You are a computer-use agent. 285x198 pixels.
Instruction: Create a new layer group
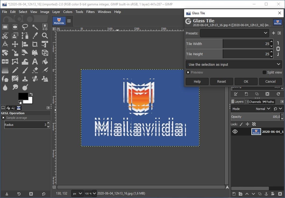click(x=240, y=194)
